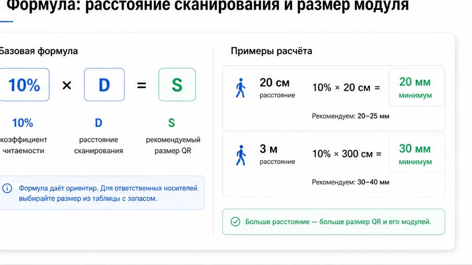The image size is (472, 265).
Task: Click the "3 м" distance value
Action: (x=269, y=149)
